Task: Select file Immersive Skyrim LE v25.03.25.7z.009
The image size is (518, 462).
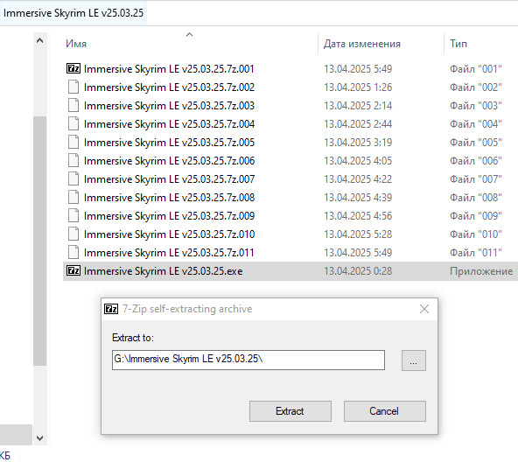Action: (x=169, y=216)
